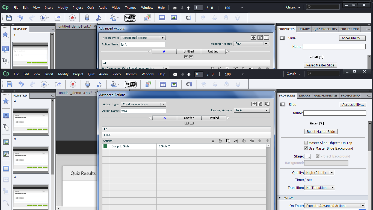Click the YouTube Ready icon in lower window
This screenshot has width=373, height=210.
tap(131, 84)
